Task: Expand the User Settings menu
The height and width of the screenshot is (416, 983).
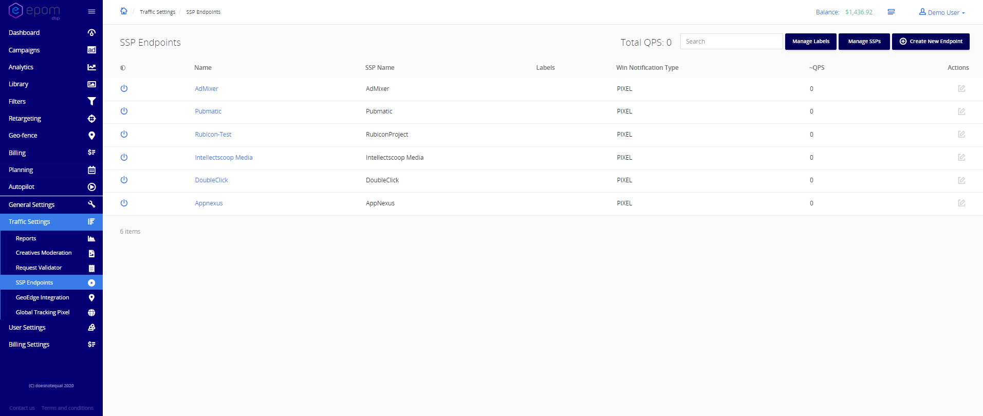Action: pyautogui.click(x=51, y=328)
